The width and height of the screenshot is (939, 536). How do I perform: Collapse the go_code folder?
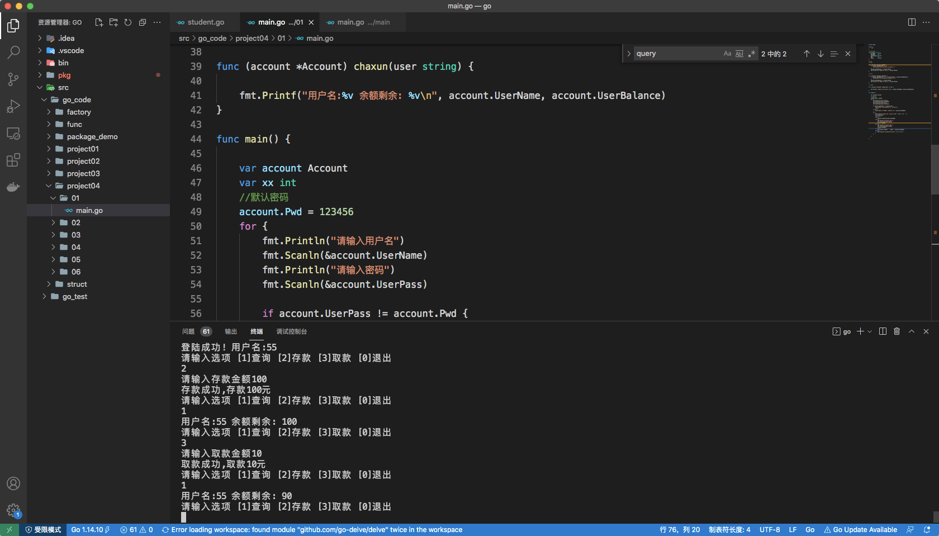click(76, 99)
